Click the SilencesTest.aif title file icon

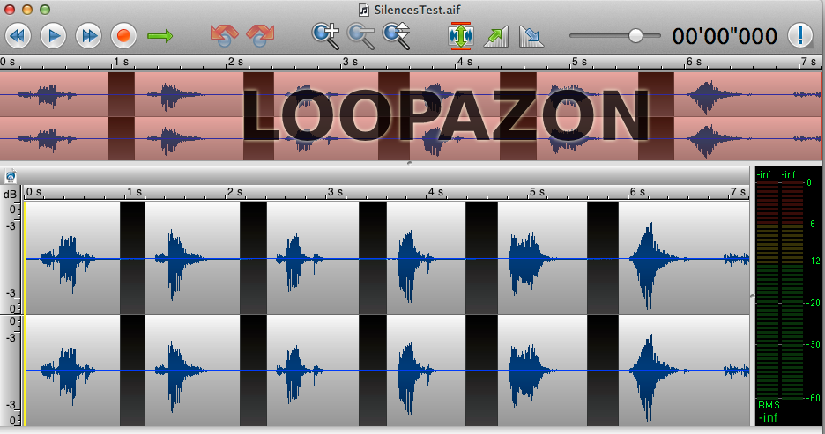[363, 9]
